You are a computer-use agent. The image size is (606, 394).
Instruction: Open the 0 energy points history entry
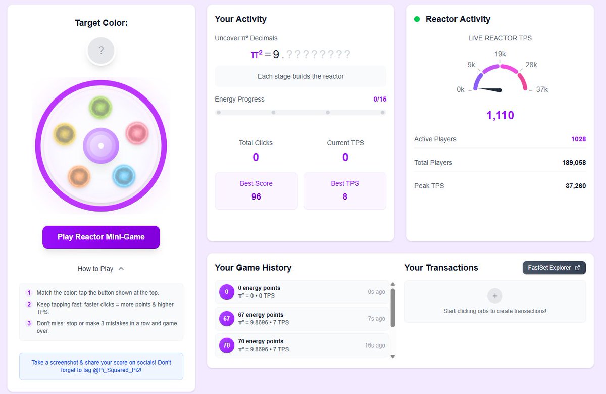pos(302,292)
